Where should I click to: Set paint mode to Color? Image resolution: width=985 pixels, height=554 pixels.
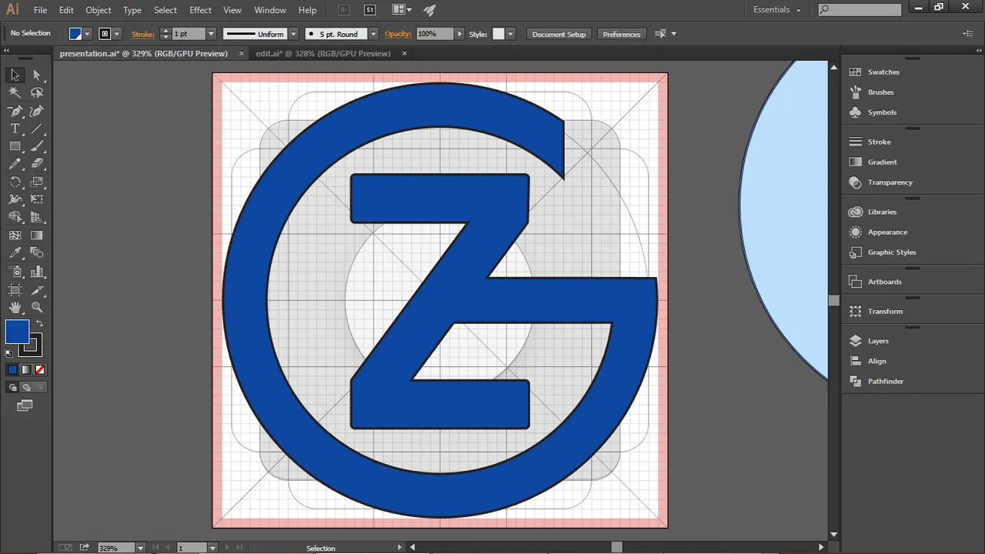tap(12, 369)
